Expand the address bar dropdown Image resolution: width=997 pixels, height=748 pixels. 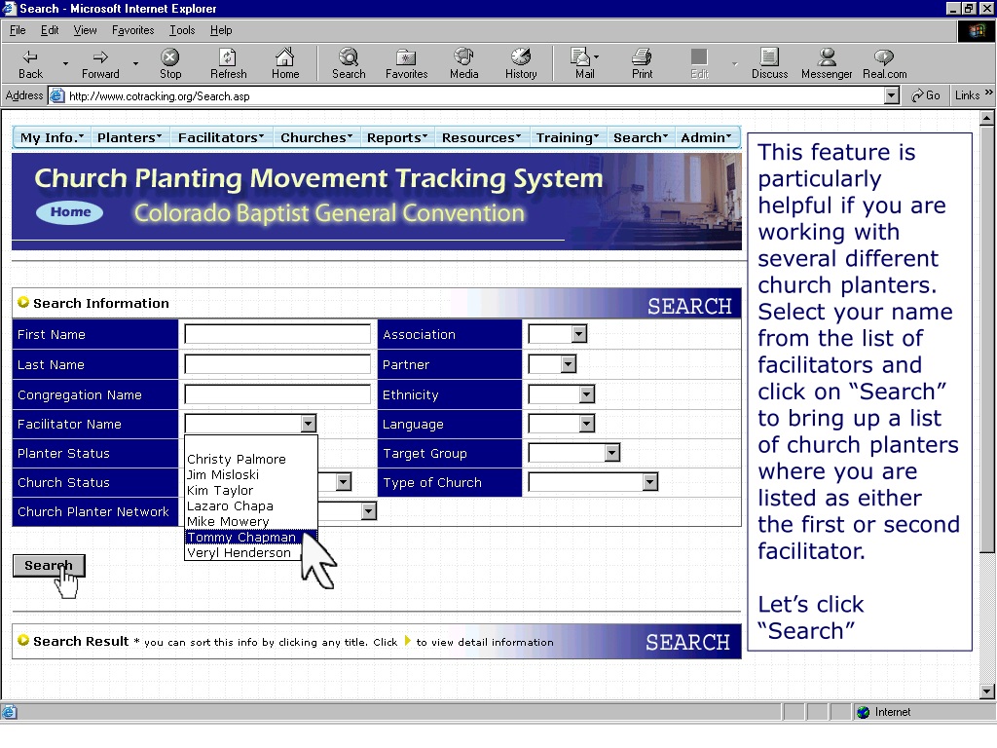tap(892, 96)
